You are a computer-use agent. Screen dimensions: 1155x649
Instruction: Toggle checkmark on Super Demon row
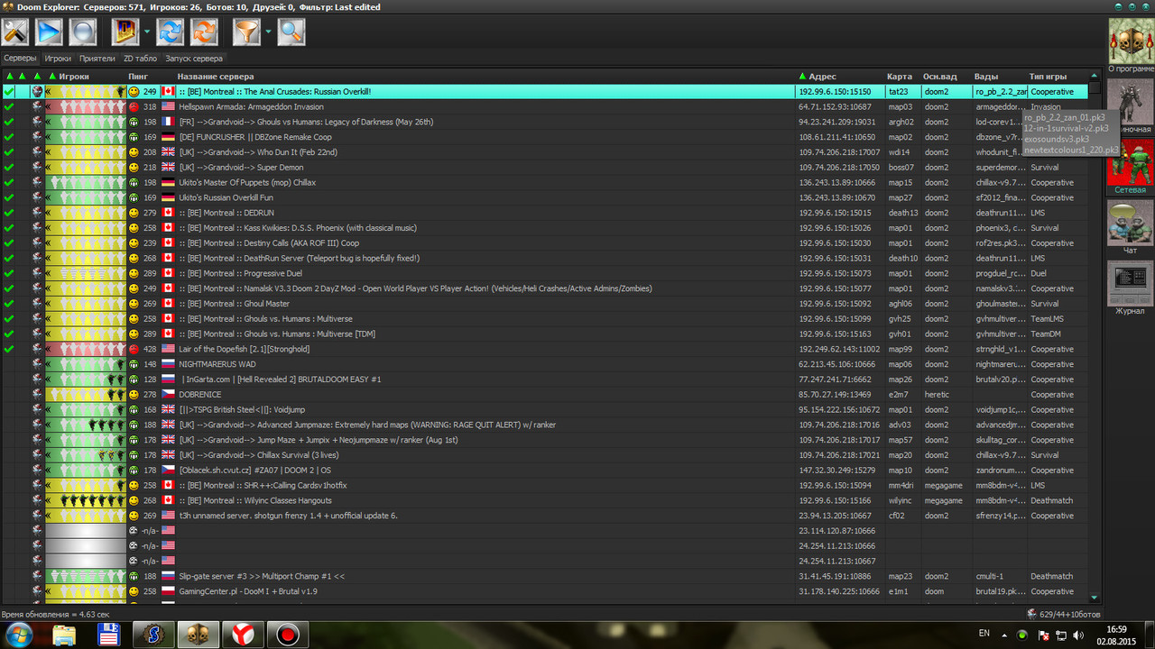[x=8, y=168]
